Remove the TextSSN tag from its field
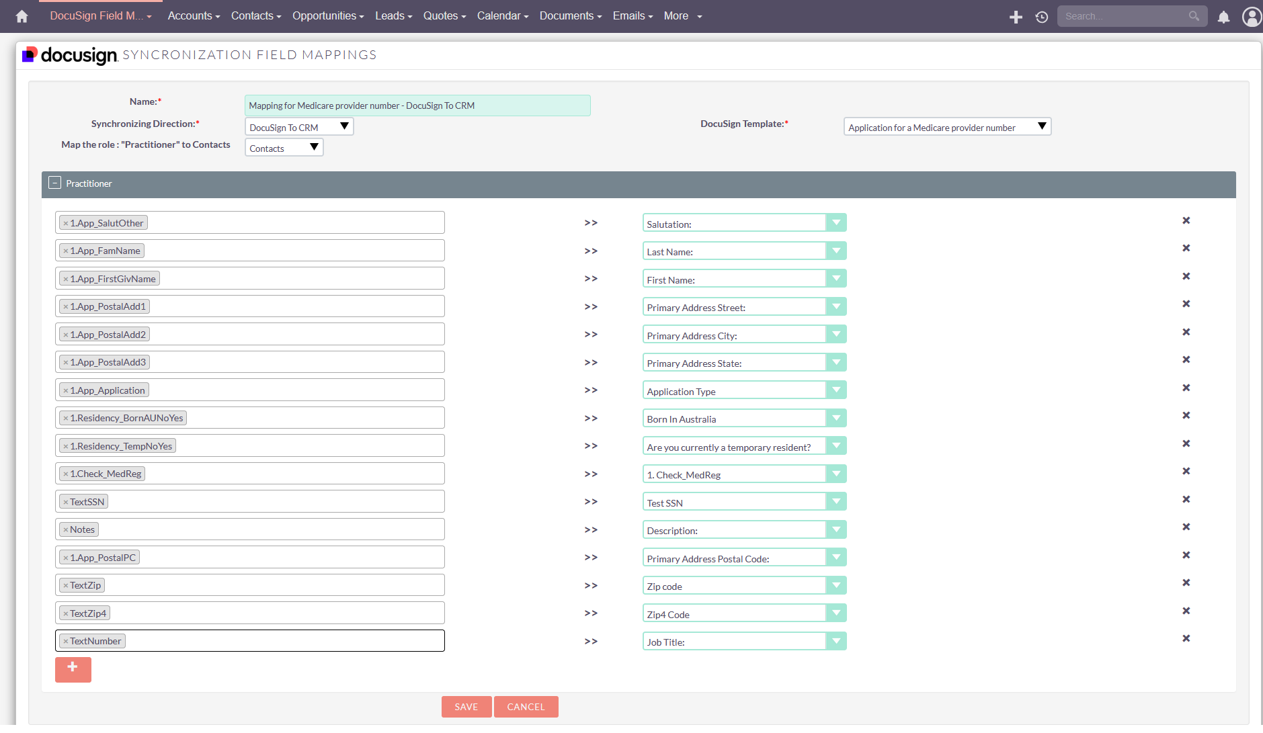The image size is (1263, 733). [x=66, y=501]
